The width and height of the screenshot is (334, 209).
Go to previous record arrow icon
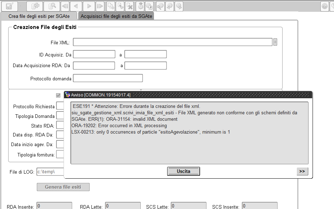[x=76, y=6]
